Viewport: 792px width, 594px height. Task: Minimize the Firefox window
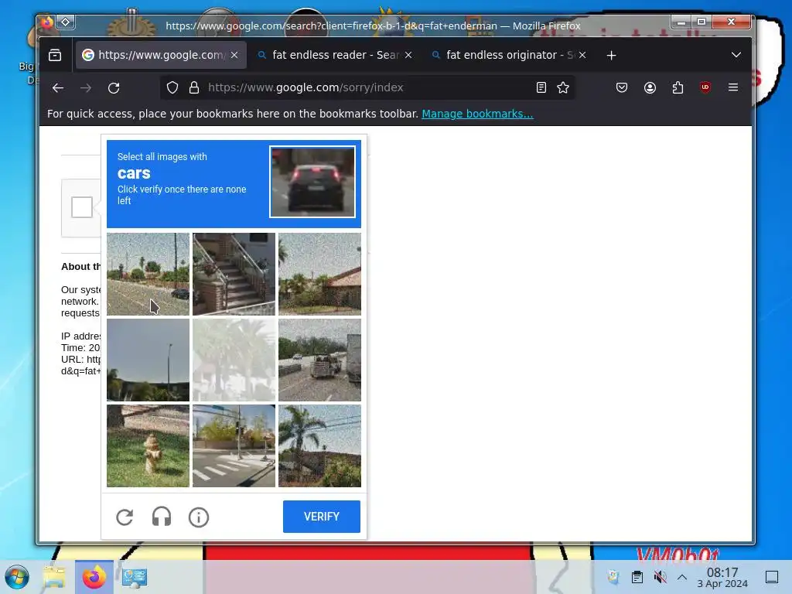pyautogui.click(x=681, y=22)
